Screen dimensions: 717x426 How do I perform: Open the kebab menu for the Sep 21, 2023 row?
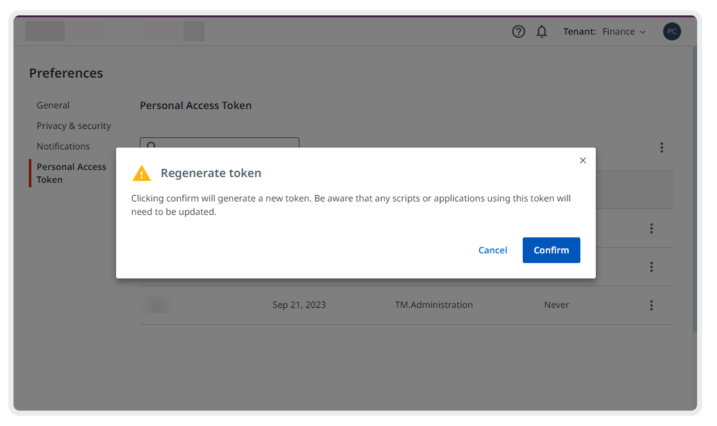(651, 305)
